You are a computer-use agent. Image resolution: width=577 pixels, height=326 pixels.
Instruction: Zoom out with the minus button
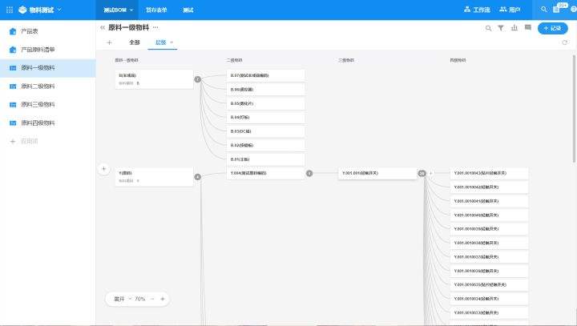coord(152,299)
